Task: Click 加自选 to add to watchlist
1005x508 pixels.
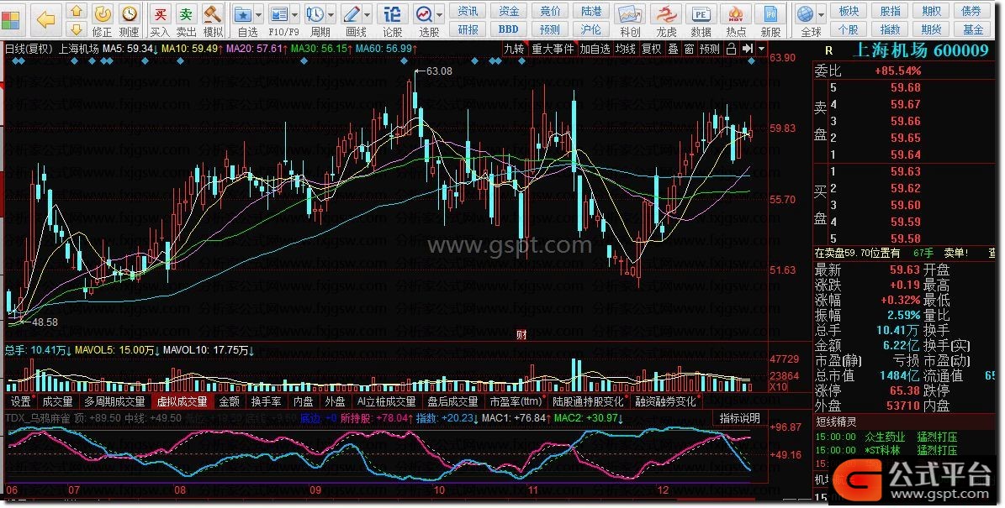Action: pos(595,49)
